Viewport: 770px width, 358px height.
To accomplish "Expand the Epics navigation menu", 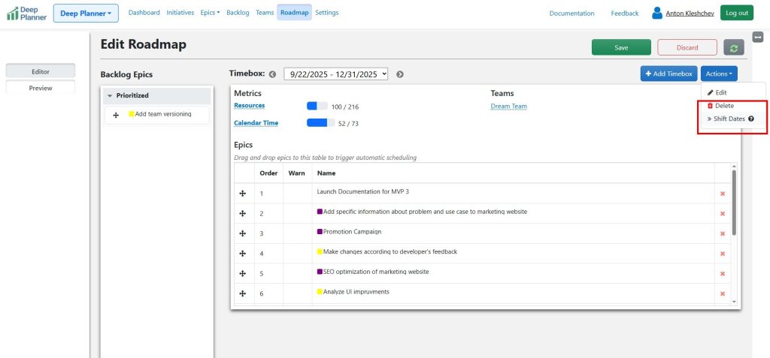I will click(x=210, y=13).
